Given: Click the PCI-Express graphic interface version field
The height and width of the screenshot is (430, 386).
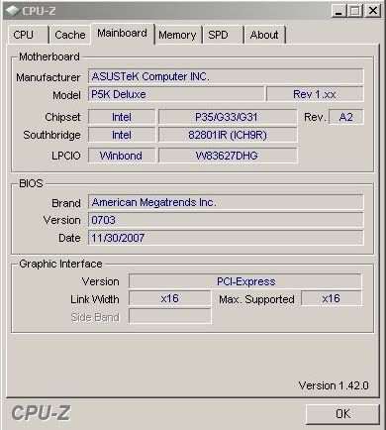Looking at the screenshot, I should point(245,281).
